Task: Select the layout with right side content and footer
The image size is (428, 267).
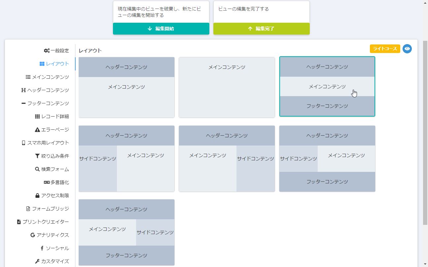Action: 126,232
